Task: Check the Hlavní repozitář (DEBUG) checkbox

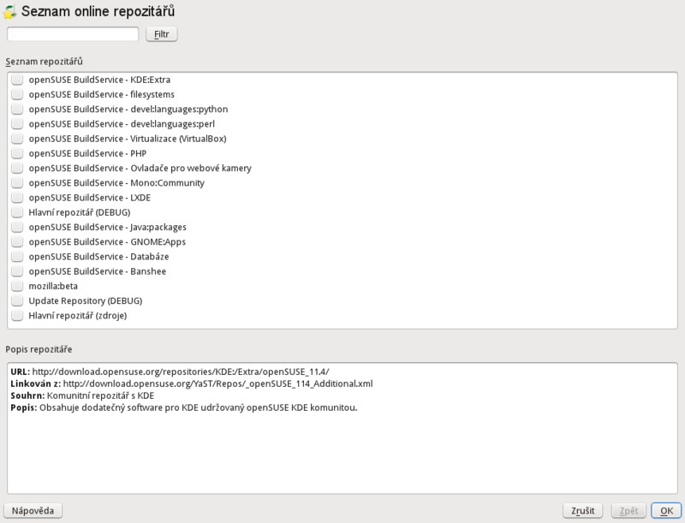Action: point(17,212)
